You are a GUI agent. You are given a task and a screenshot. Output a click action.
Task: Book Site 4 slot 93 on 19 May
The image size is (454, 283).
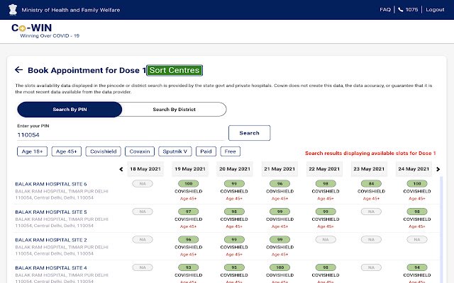pyautogui.click(x=189, y=267)
